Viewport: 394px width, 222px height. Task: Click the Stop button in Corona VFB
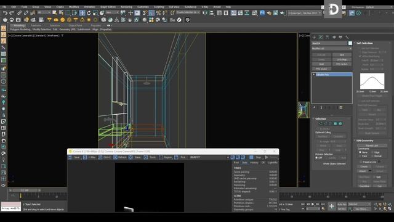[256, 157]
